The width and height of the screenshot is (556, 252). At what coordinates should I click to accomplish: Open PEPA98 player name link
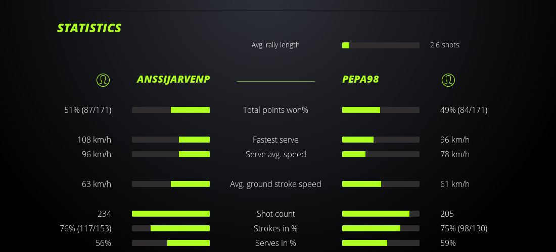click(360, 79)
